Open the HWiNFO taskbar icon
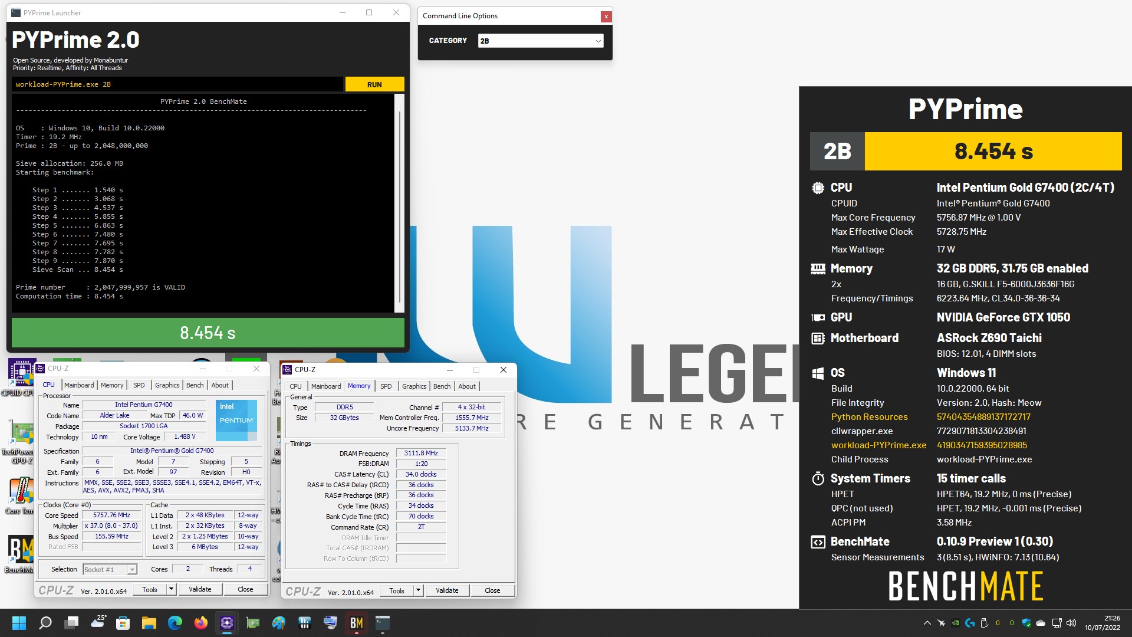 [x=305, y=623]
